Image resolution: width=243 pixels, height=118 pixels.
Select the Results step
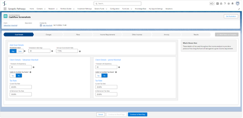196,35
